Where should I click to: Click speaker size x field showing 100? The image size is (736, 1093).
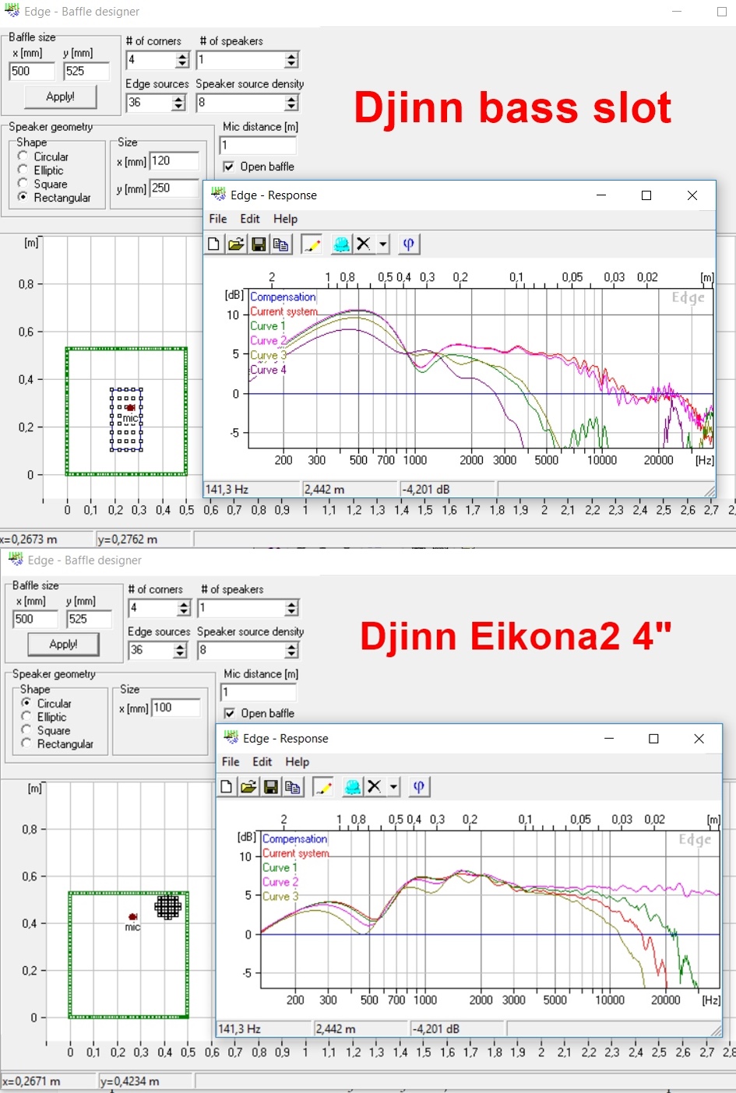pos(176,708)
